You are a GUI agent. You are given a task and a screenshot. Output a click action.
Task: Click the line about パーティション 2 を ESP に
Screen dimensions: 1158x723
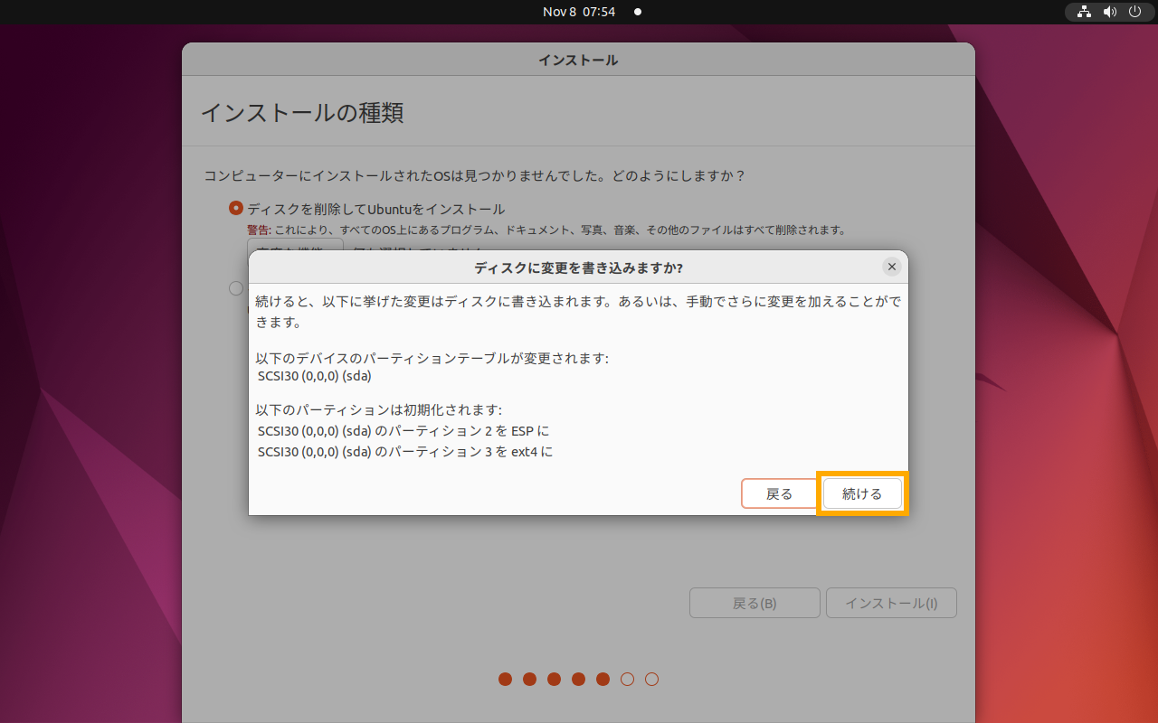pyautogui.click(x=403, y=430)
